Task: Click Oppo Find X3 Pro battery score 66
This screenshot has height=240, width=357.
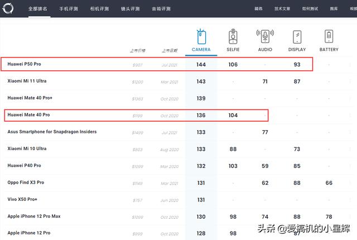Action: click(329, 183)
